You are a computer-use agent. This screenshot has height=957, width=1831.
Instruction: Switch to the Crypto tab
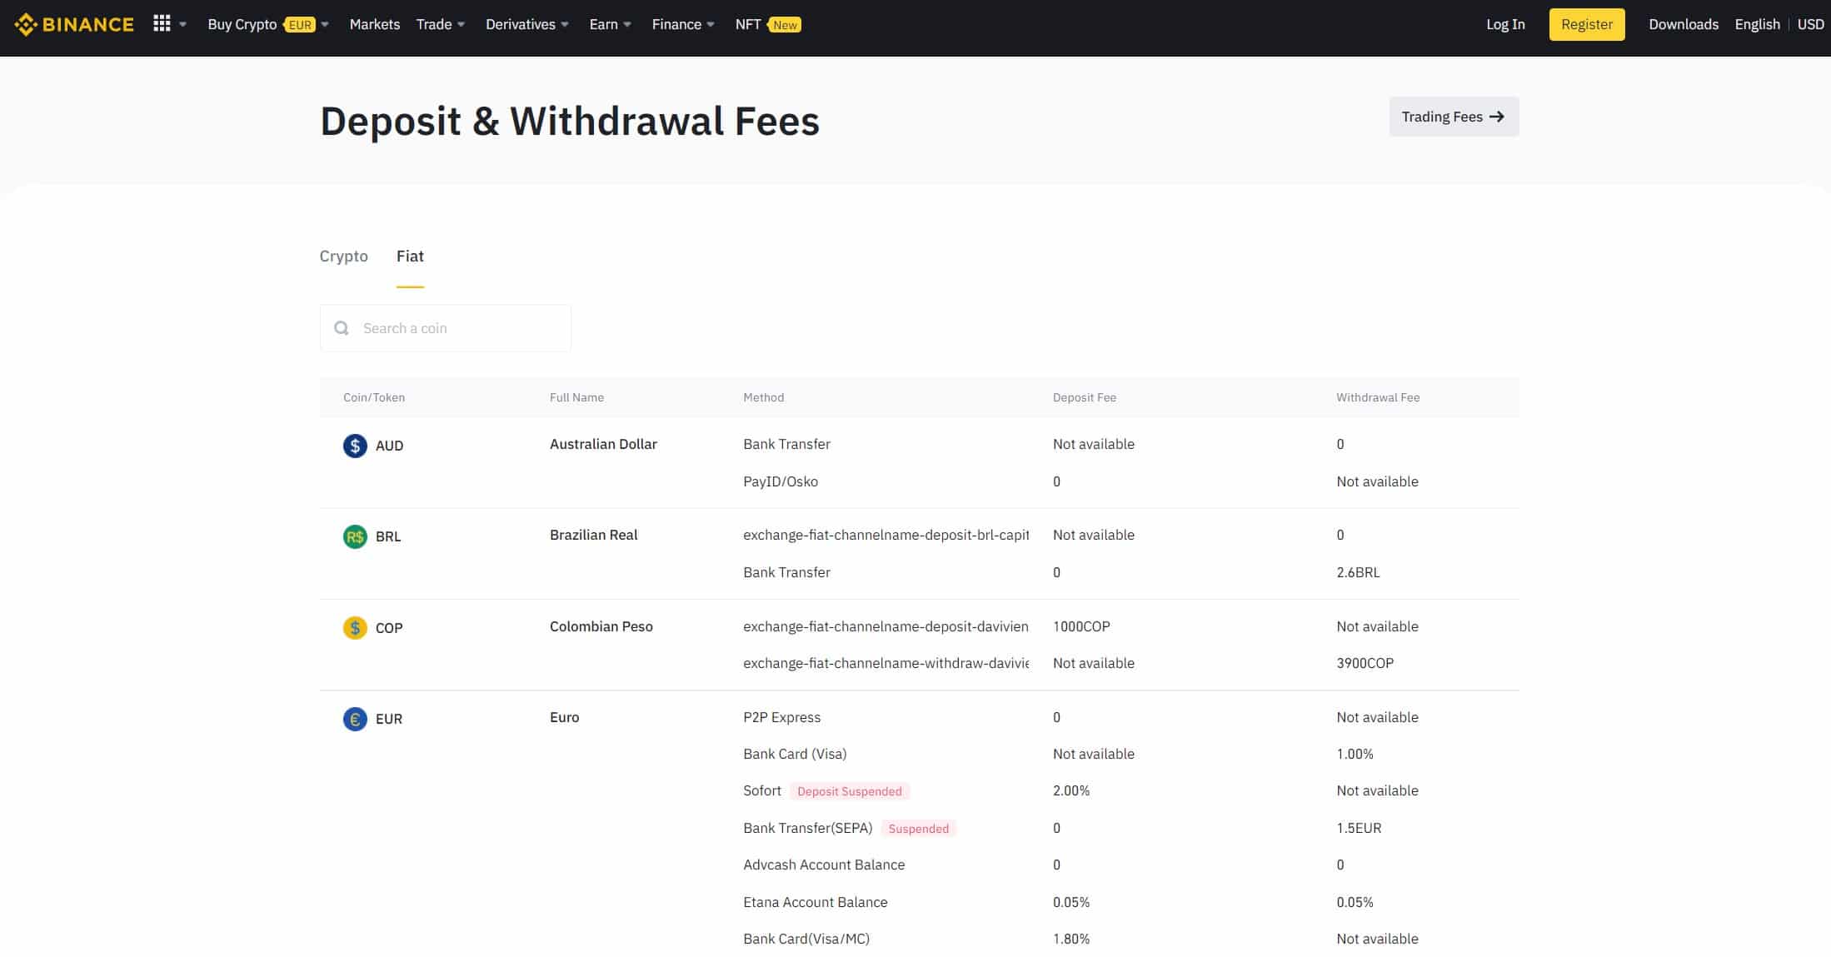click(x=343, y=257)
